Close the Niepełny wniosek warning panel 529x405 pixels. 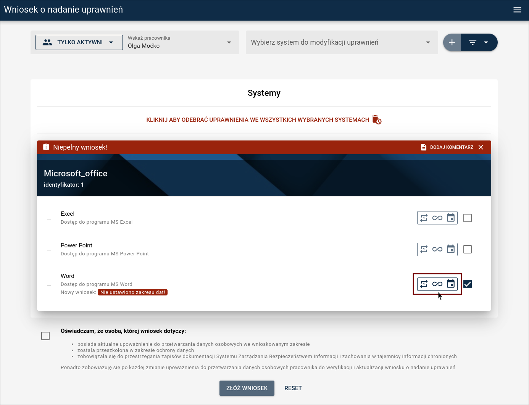(481, 147)
